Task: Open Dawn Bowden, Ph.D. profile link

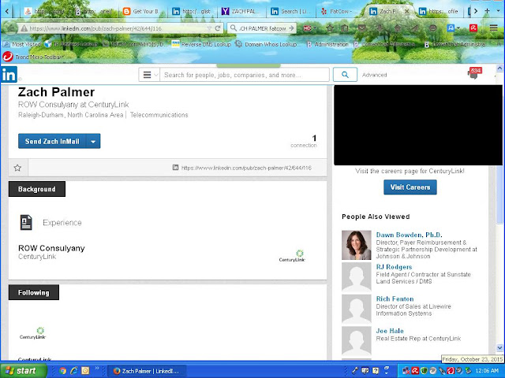Action: pos(409,235)
